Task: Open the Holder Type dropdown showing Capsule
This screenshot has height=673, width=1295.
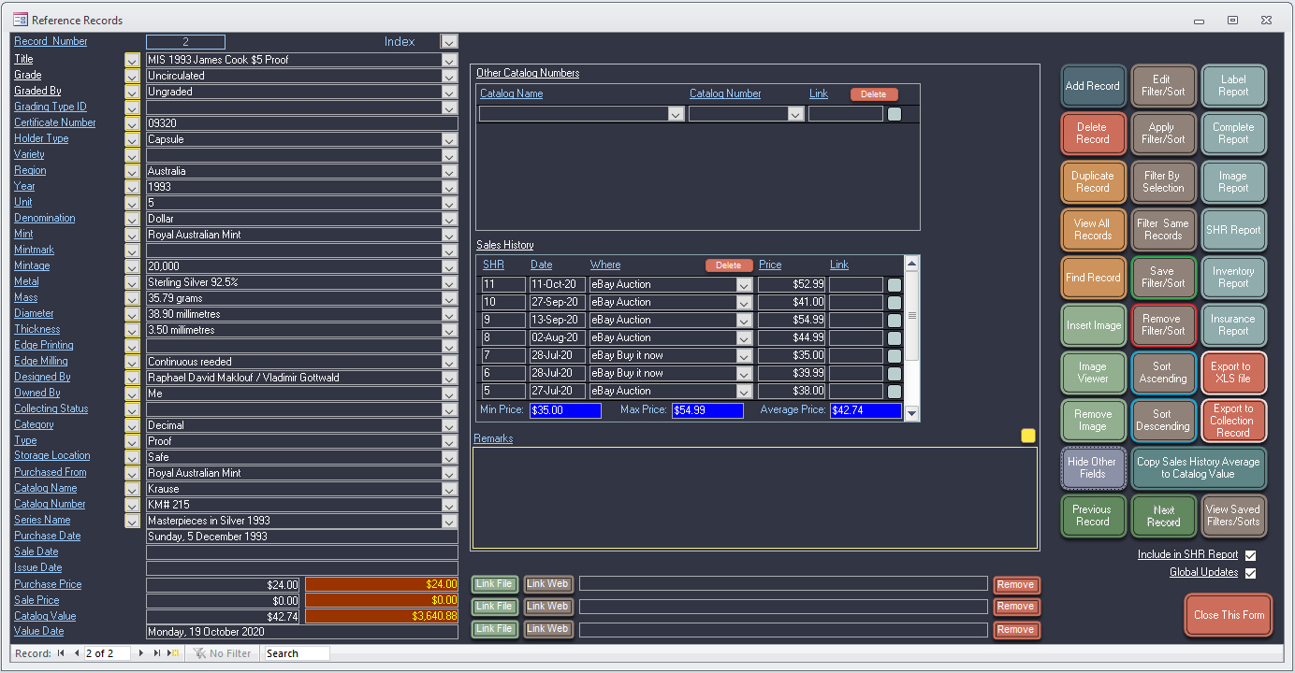Action: click(x=449, y=139)
